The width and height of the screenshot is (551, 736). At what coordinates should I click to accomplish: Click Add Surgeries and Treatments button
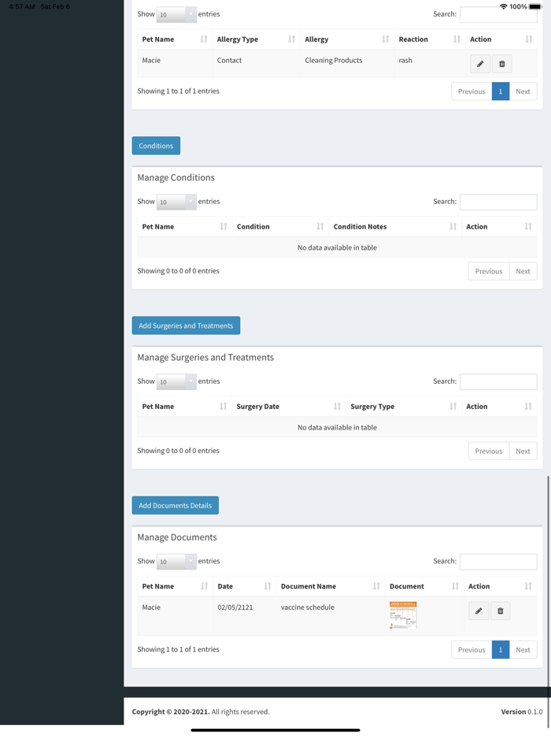186,325
